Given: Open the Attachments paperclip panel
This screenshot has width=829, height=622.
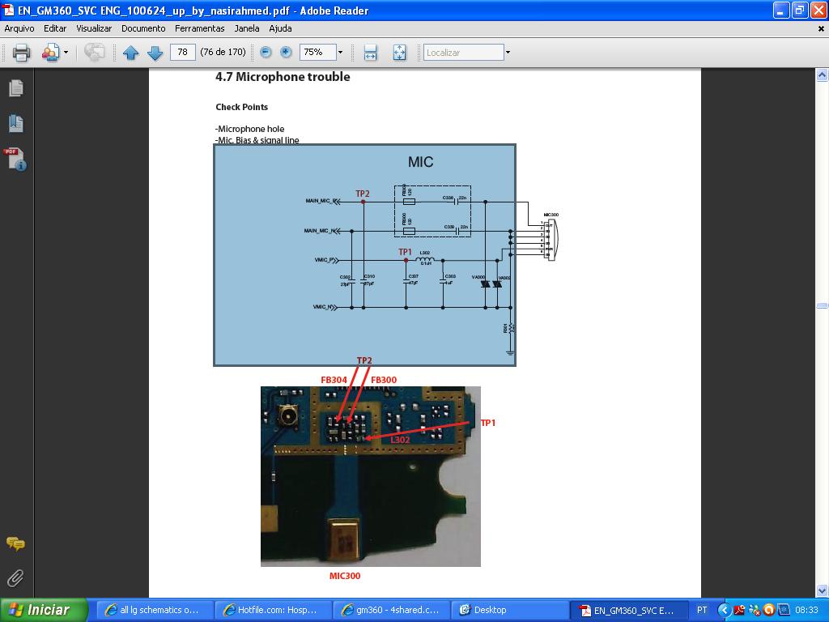Looking at the screenshot, I should click(x=15, y=578).
